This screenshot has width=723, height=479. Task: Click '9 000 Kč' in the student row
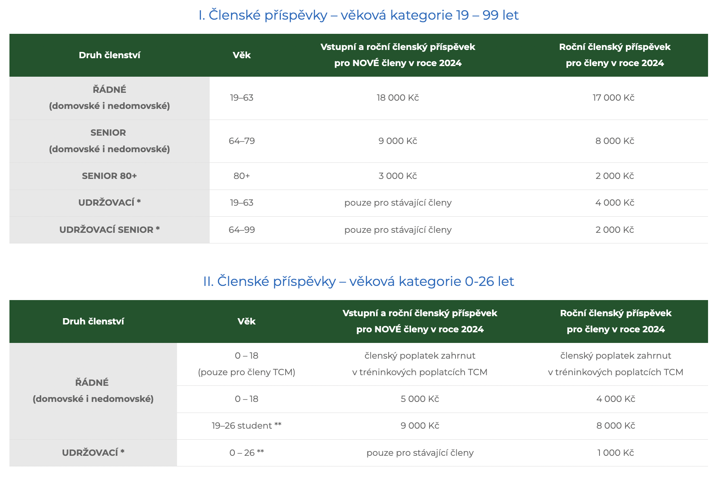click(x=420, y=426)
